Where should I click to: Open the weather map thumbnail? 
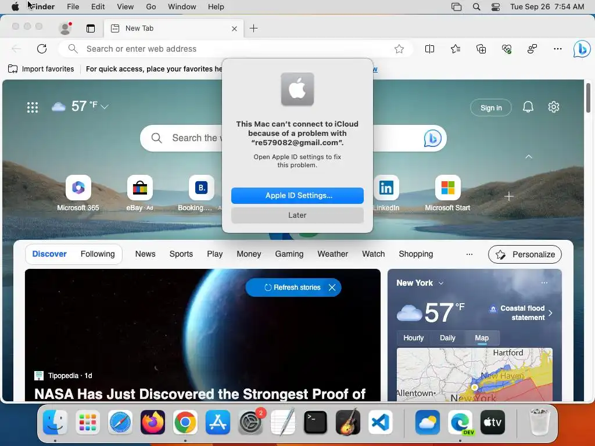474,375
